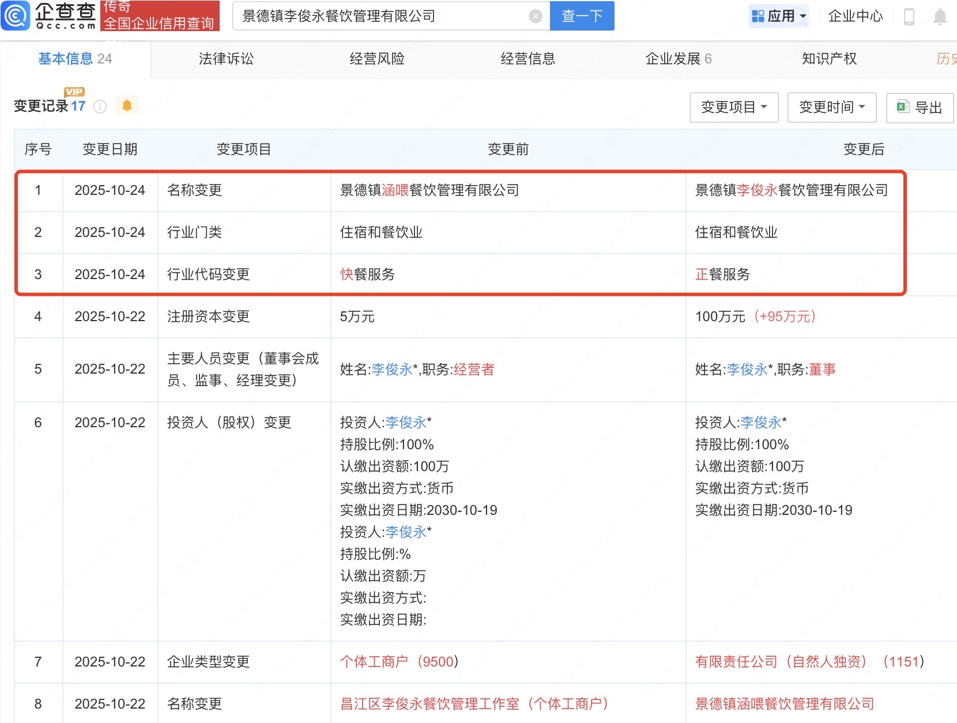
Task: Open 李俊永 link in row 5 变更前
Action: (x=392, y=370)
